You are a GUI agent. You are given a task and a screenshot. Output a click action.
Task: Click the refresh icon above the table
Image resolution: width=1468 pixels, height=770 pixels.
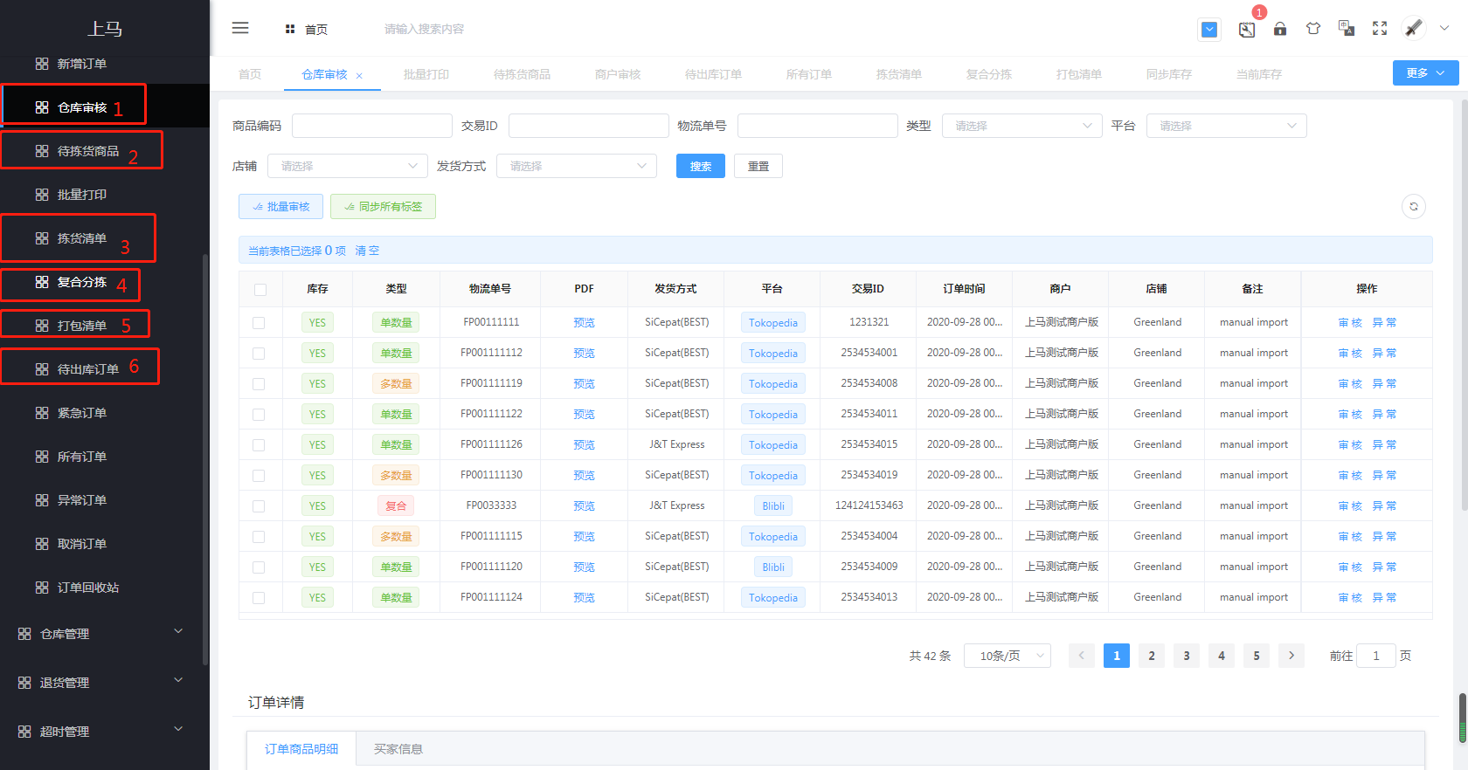click(1414, 207)
